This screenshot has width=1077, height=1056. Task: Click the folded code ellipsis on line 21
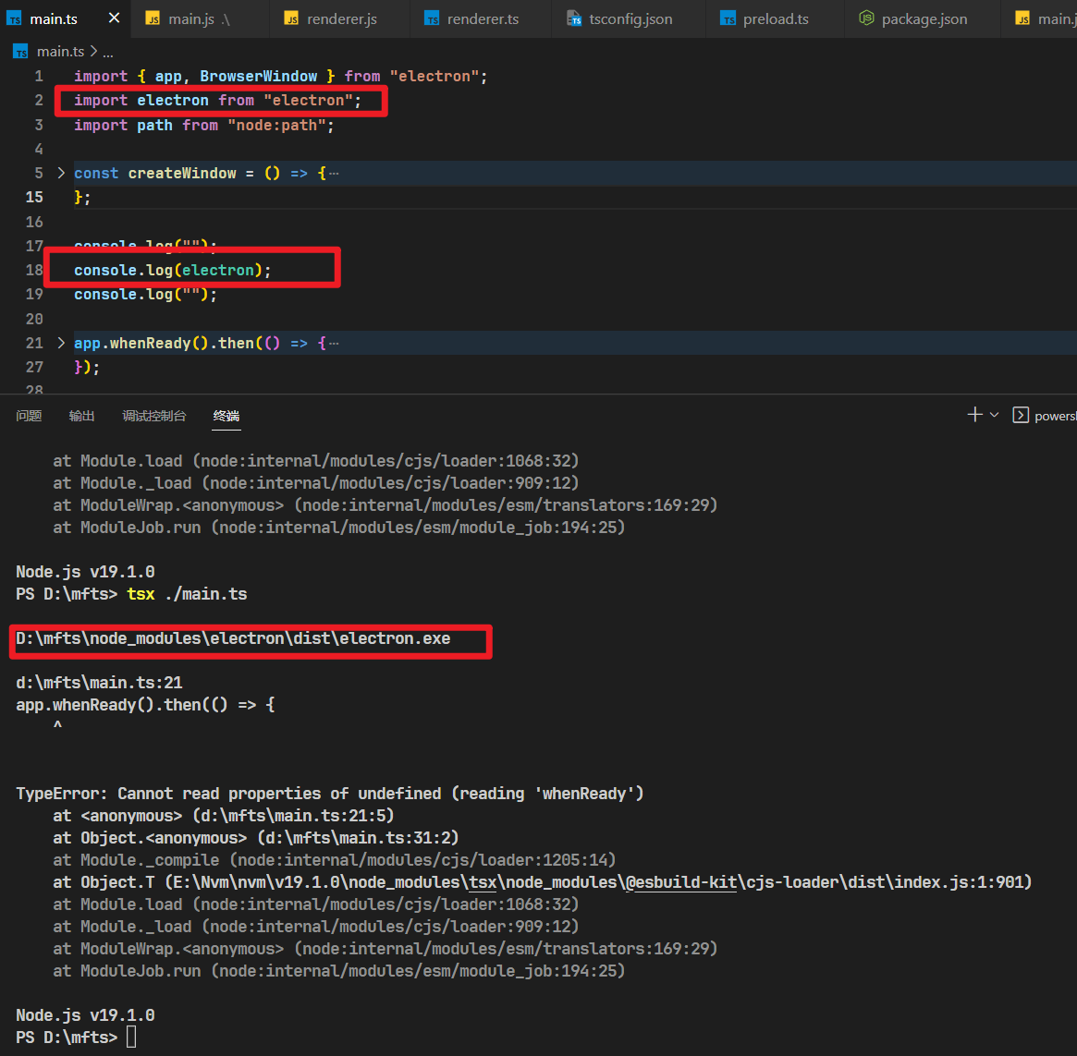334,343
